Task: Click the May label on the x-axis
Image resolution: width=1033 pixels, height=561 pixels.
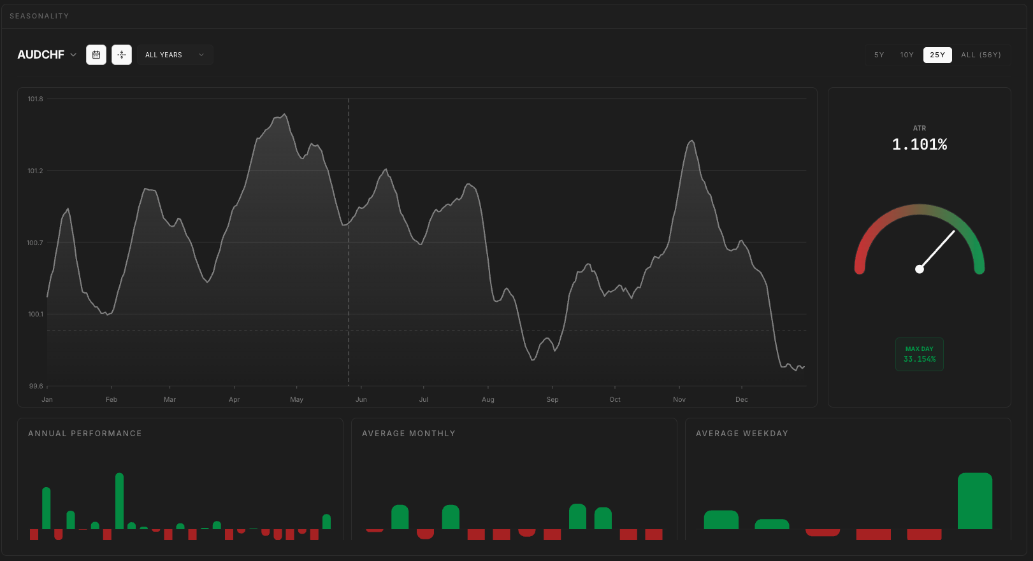Action: [297, 400]
